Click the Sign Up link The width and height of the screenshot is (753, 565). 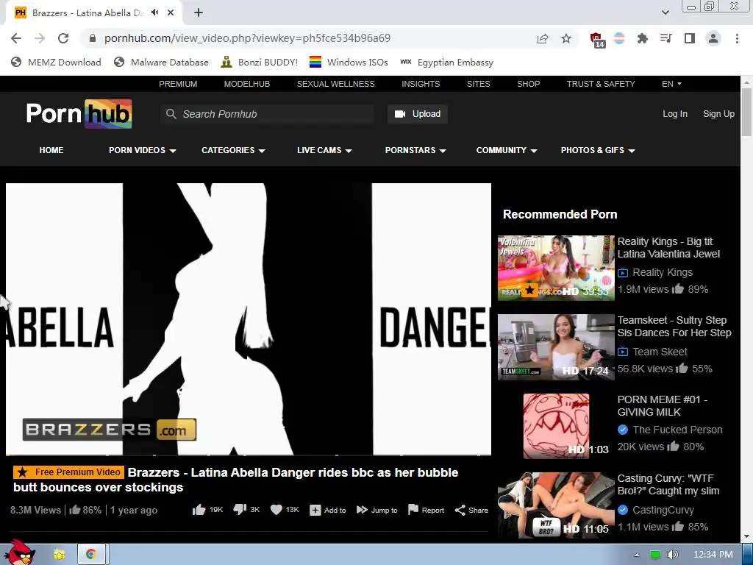click(718, 114)
